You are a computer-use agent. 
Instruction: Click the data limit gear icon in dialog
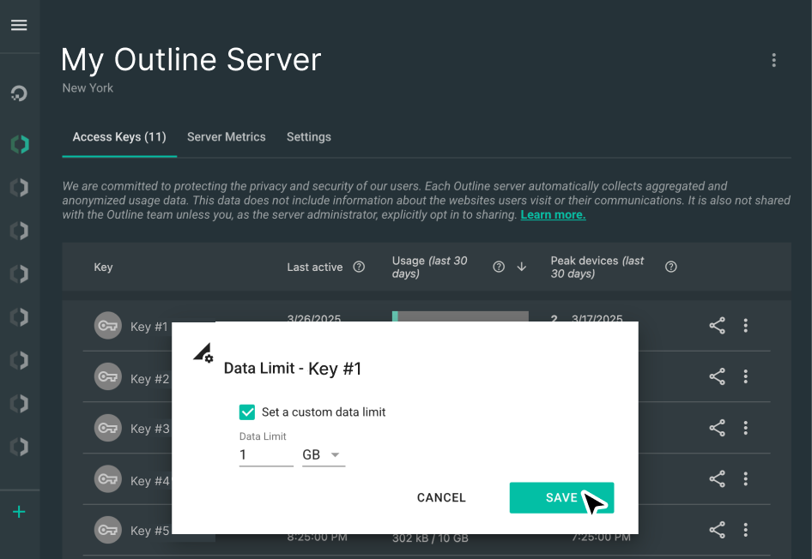point(203,351)
